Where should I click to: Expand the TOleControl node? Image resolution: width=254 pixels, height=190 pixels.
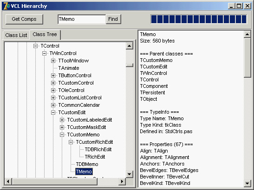(53, 90)
